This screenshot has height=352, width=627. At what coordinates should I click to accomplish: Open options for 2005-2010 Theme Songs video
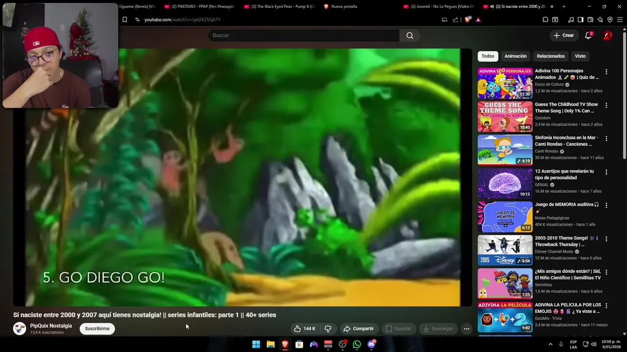pos(606,239)
